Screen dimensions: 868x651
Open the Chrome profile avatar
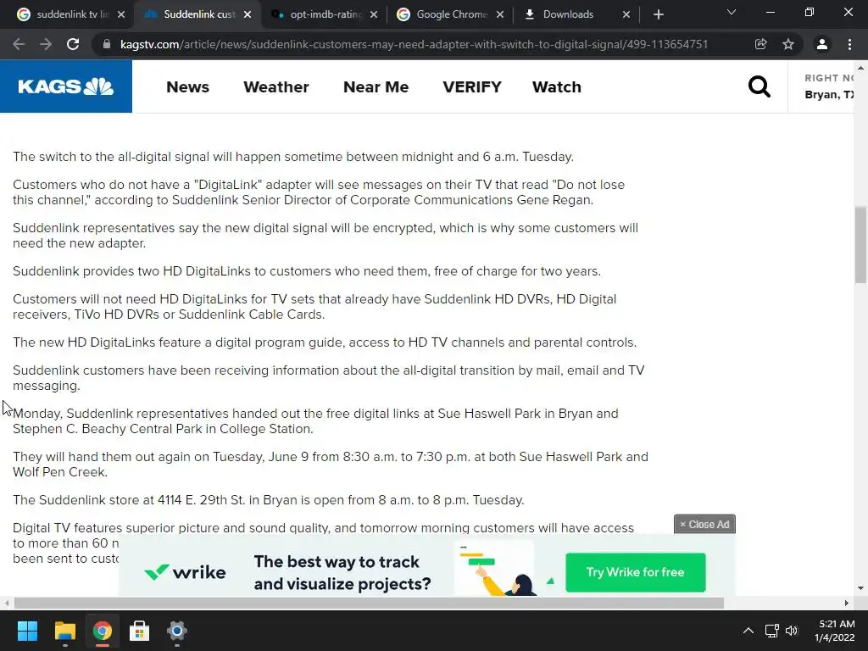pos(822,44)
